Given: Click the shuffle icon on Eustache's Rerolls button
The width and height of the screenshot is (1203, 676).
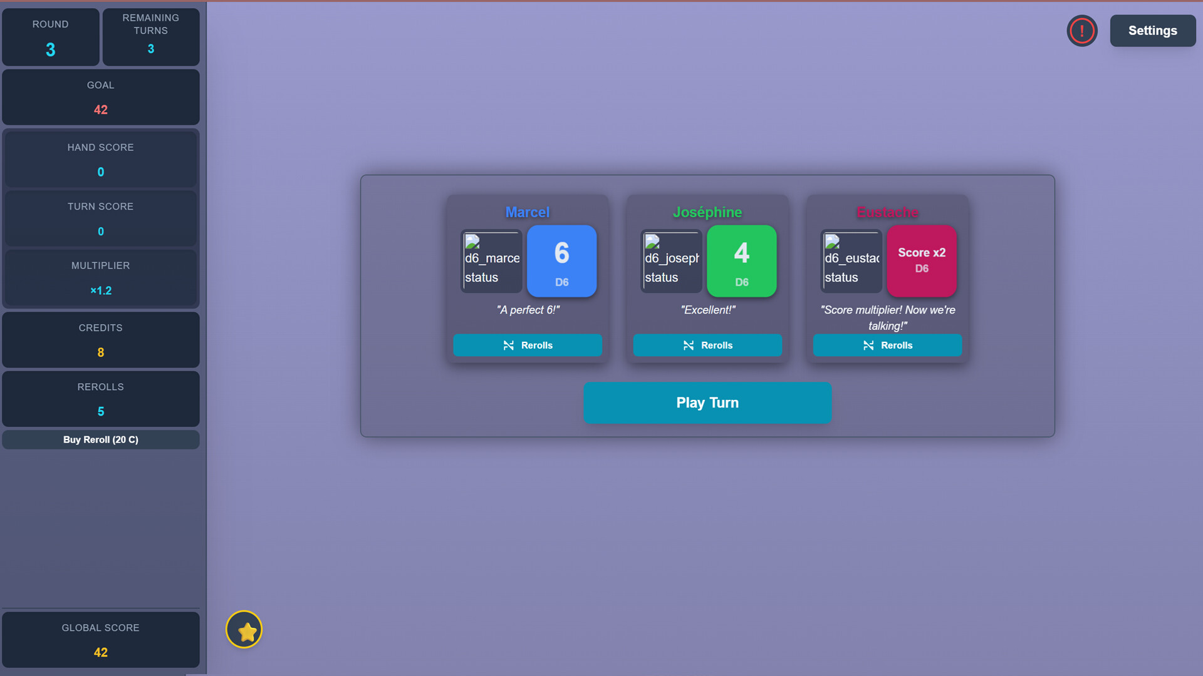Looking at the screenshot, I should [x=868, y=345].
